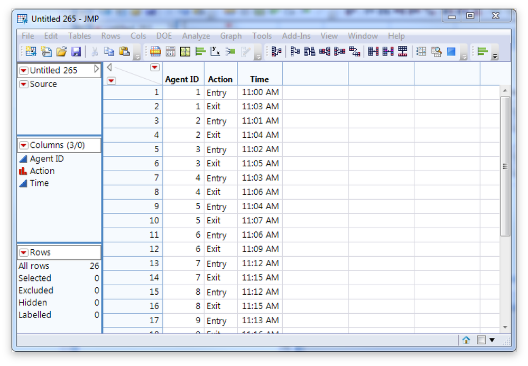Click the Distribution icon beside Graph Builder
The image size is (528, 366).
[x=200, y=51]
